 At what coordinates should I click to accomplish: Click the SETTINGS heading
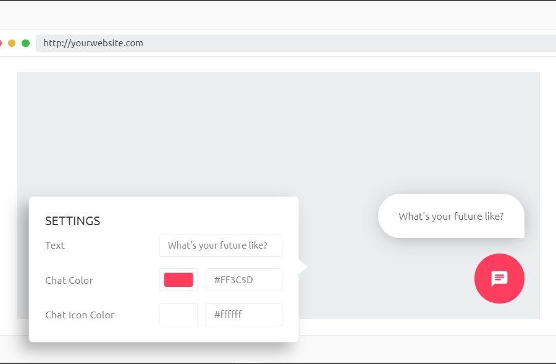(72, 221)
